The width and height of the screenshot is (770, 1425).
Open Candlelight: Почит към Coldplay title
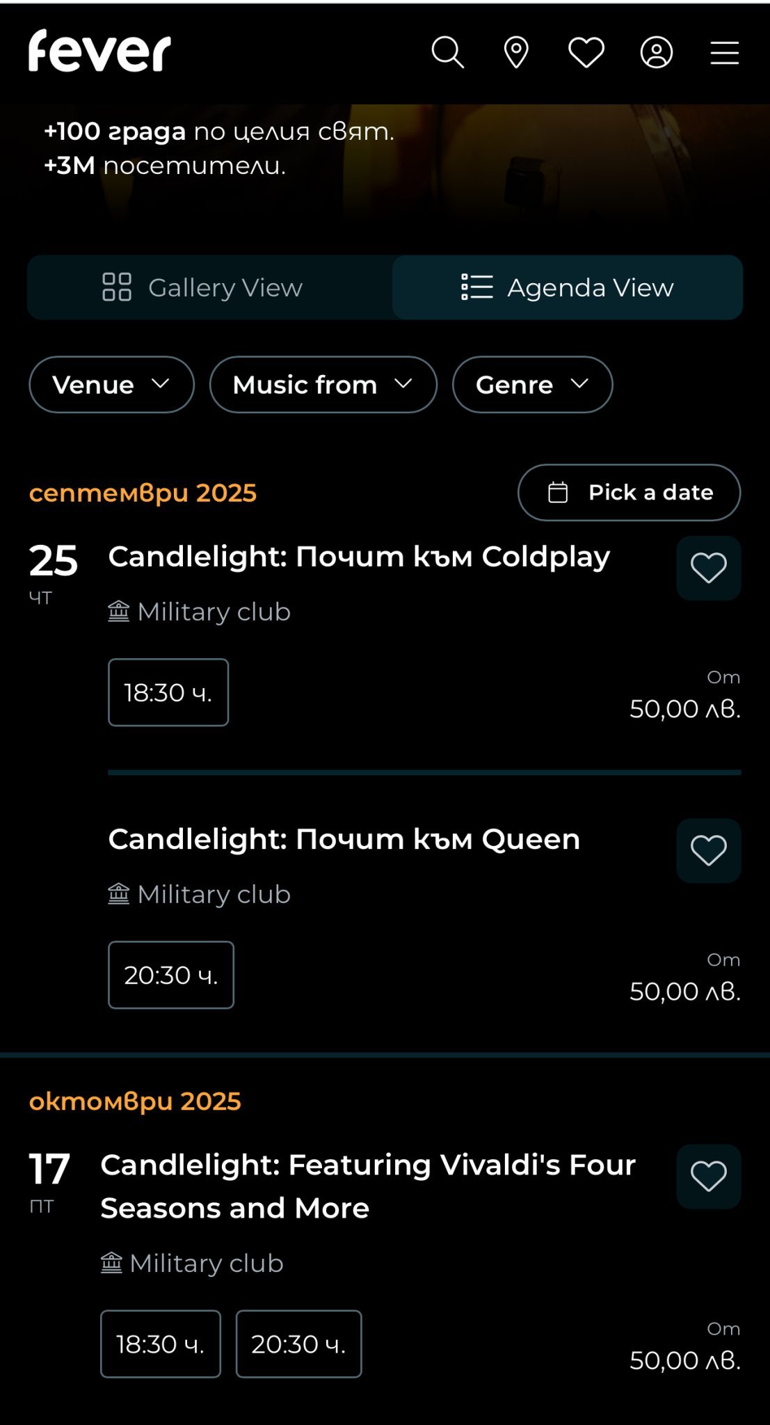(359, 557)
